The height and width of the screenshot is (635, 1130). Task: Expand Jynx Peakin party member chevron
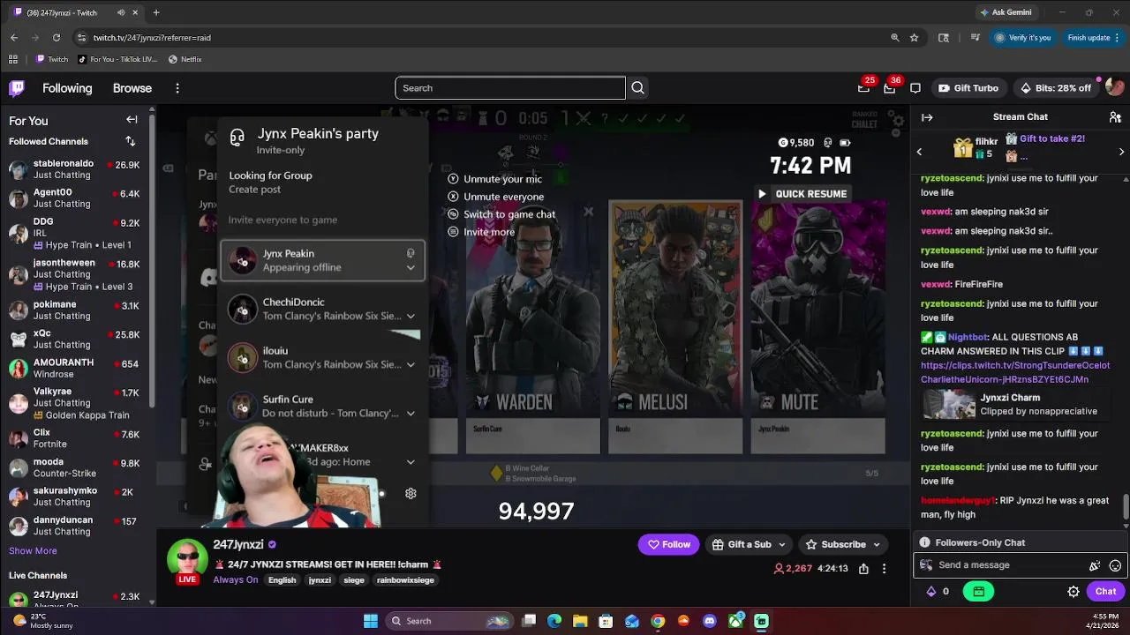click(411, 268)
